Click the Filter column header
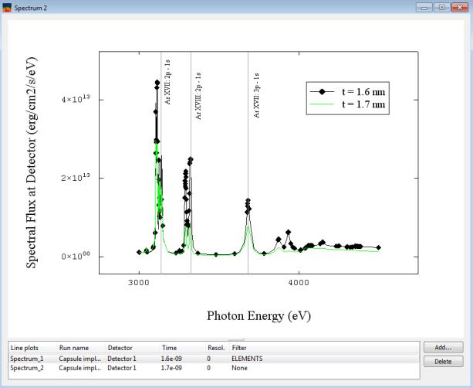 (x=240, y=348)
